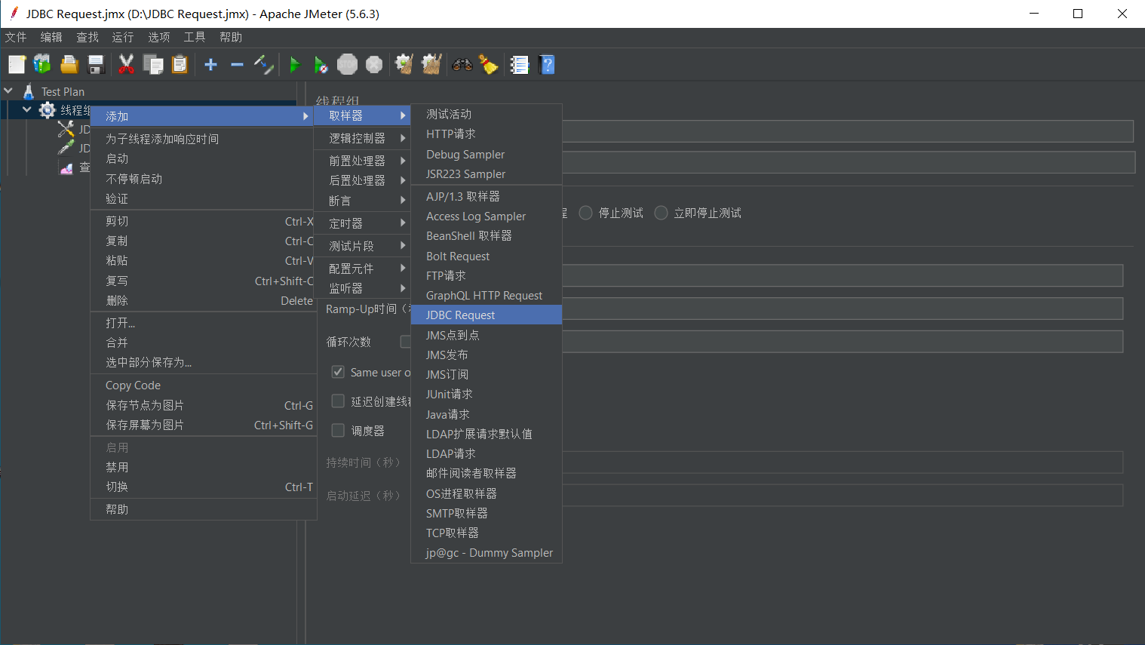Open a test plan file

click(69, 65)
